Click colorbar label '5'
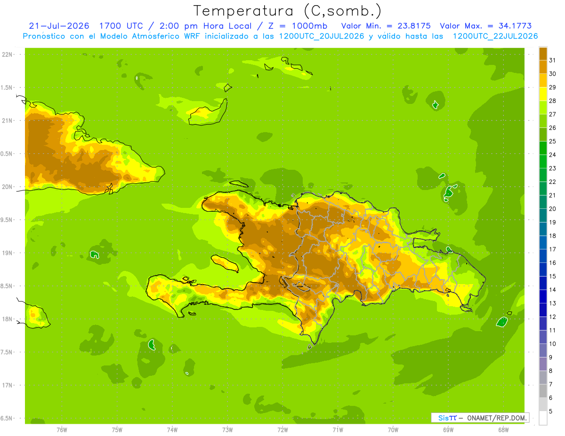Screen dimensions: 565x436 [550, 411]
